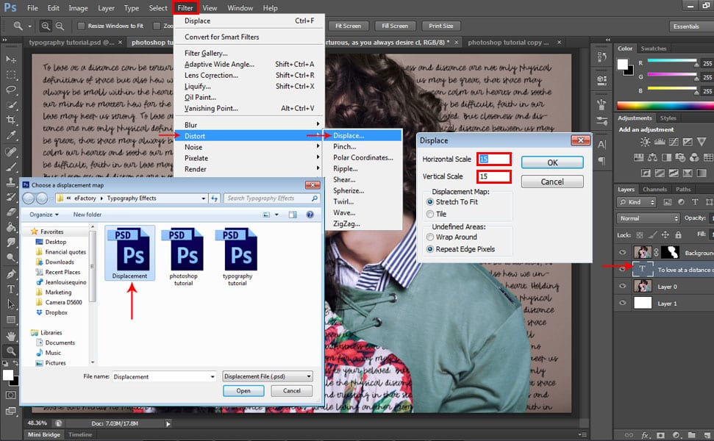Select Wrap Around radio option
The height and width of the screenshot is (441, 714).
click(x=430, y=237)
